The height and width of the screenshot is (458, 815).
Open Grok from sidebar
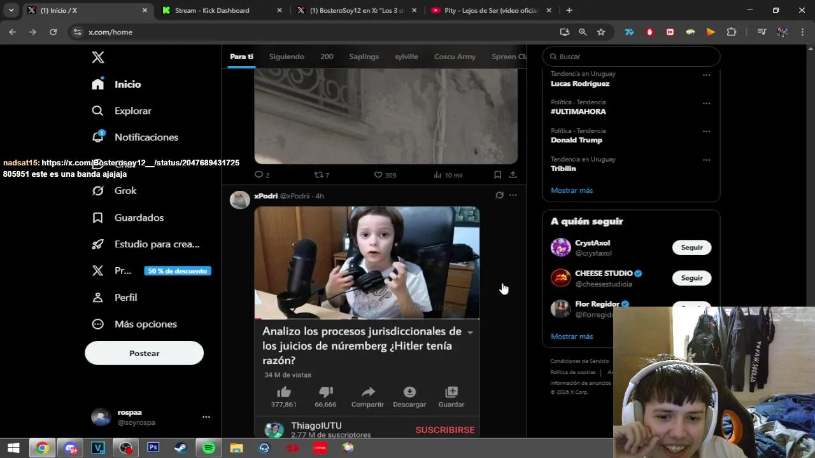tap(114, 190)
